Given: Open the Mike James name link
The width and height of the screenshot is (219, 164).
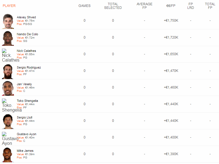Looking at the screenshot, I should [x=25, y=151].
